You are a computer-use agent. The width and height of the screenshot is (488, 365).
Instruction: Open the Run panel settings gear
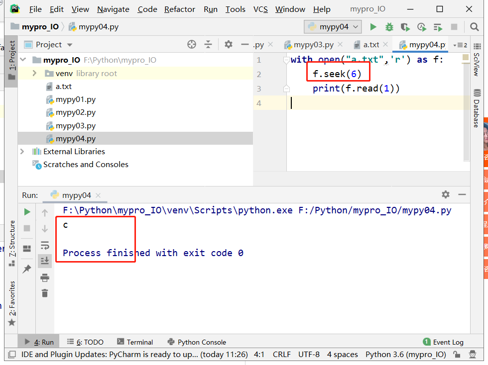pyautogui.click(x=445, y=194)
